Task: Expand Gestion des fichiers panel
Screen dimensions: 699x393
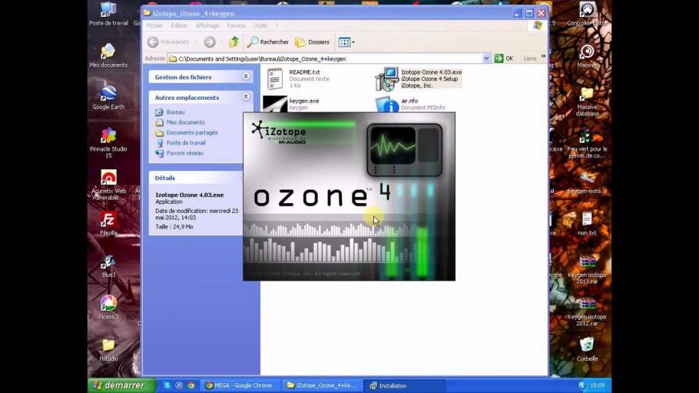Action: click(x=246, y=77)
